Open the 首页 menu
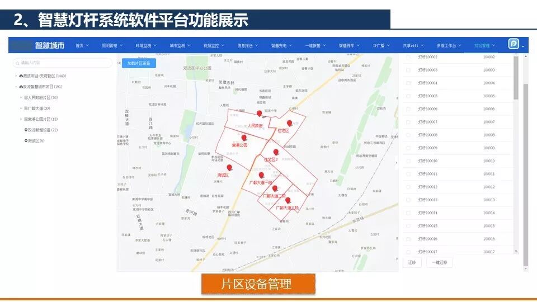 [x=82, y=45]
